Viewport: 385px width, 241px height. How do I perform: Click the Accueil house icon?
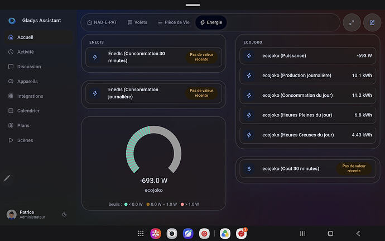point(11,37)
